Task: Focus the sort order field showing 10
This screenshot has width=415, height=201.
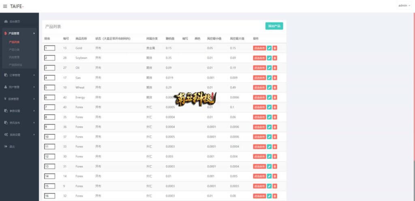Action: pos(50,136)
